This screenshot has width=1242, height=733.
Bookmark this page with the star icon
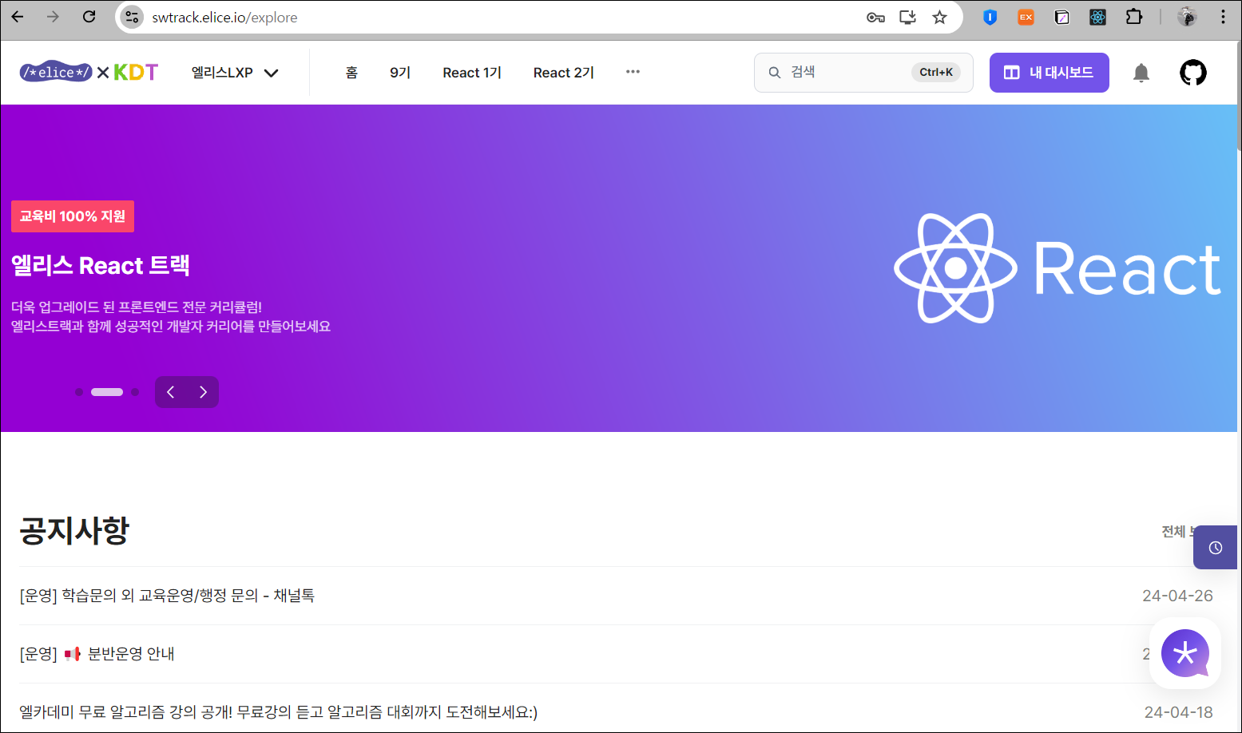tap(939, 18)
